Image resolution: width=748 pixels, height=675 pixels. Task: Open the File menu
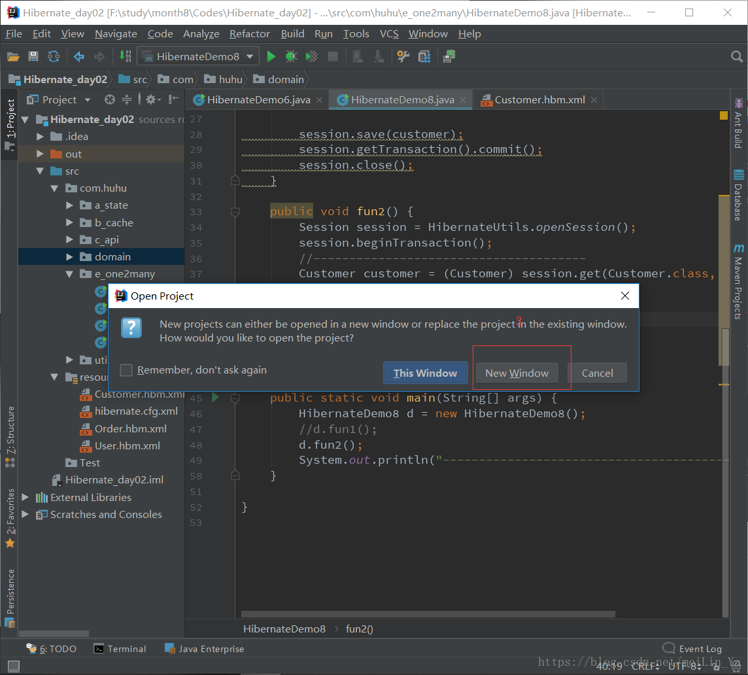tap(13, 34)
